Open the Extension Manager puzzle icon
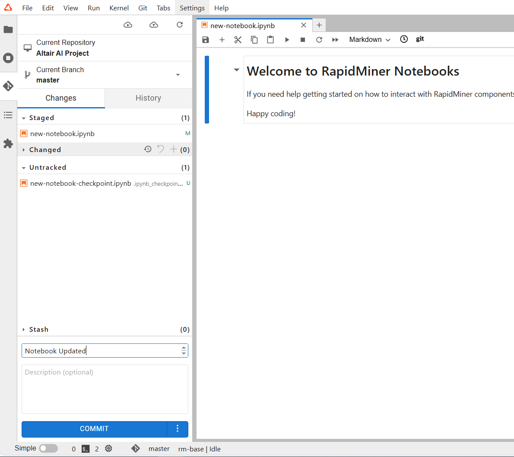The height and width of the screenshot is (457, 514). (8, 143)
